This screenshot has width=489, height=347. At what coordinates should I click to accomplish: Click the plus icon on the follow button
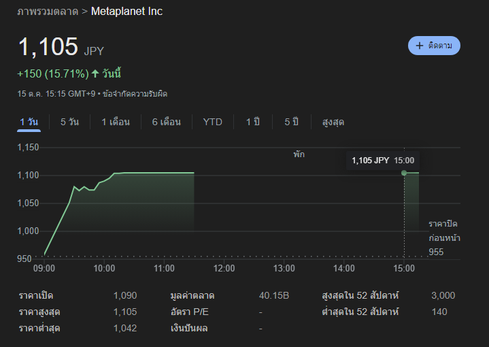[x=419, y=46]
